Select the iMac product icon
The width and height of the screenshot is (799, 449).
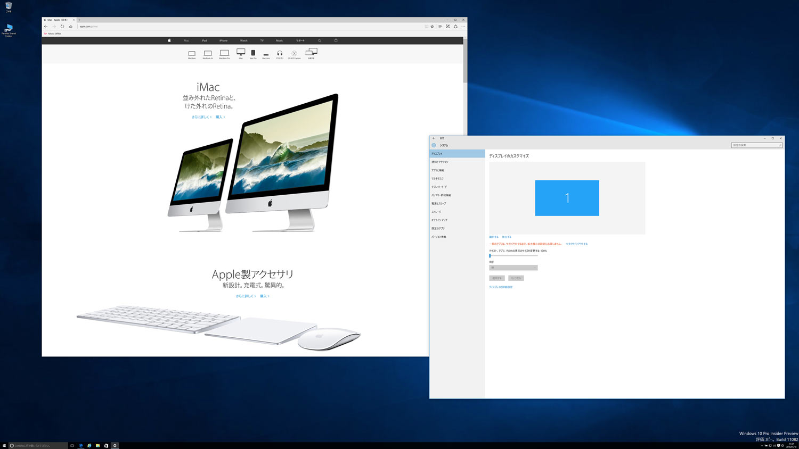[x=241, y=53]
